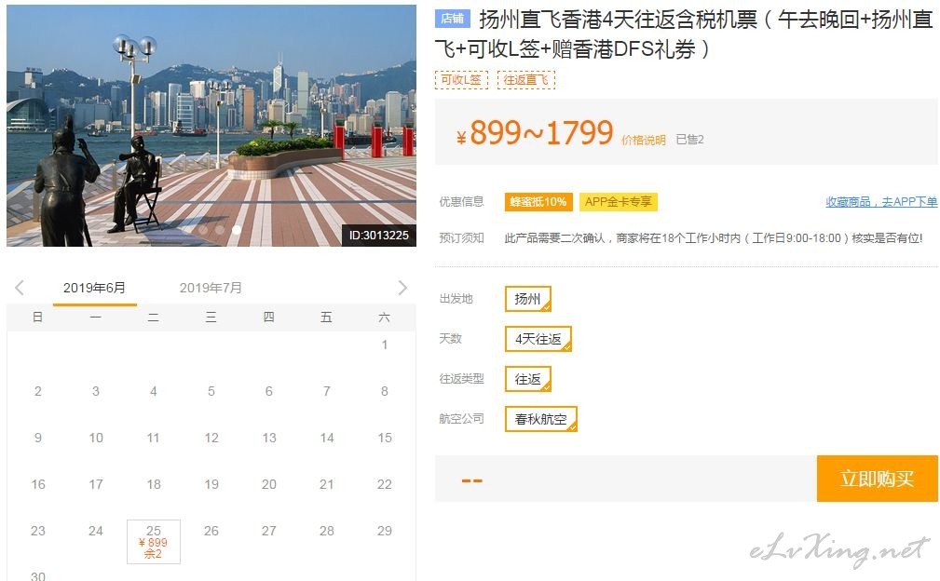Click the 优惠信息 label

(461, 202)
